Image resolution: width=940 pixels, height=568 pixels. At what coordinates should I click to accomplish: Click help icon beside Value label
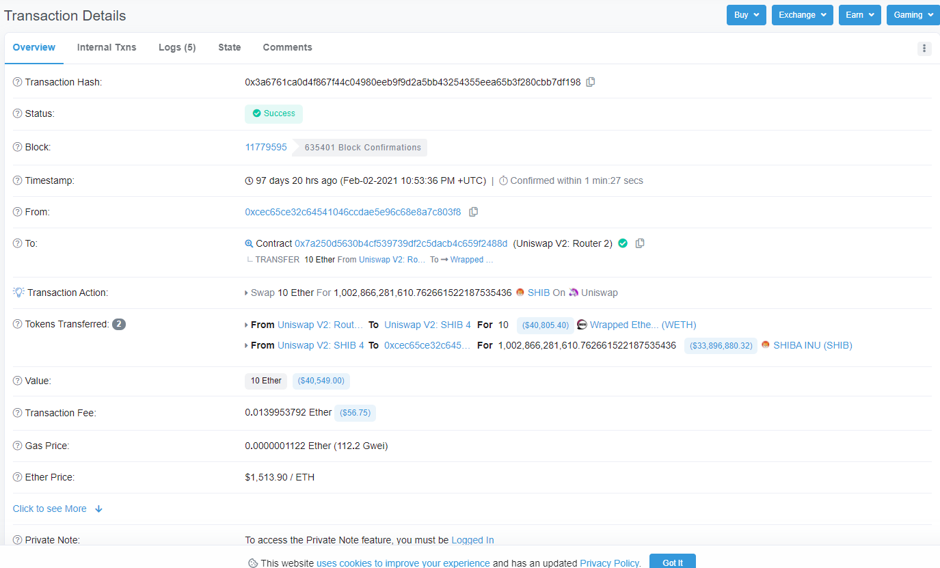point(18,381)
